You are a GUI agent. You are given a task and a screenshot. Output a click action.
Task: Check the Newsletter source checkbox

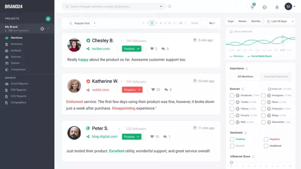[263, 122]
